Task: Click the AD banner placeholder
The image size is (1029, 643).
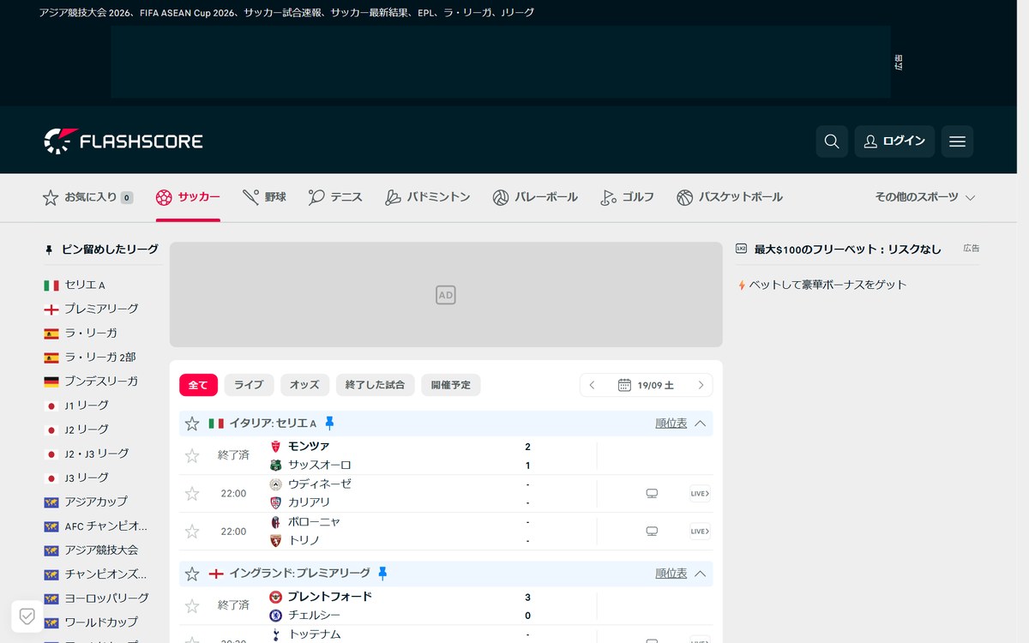Action: (x=446, y=295)
